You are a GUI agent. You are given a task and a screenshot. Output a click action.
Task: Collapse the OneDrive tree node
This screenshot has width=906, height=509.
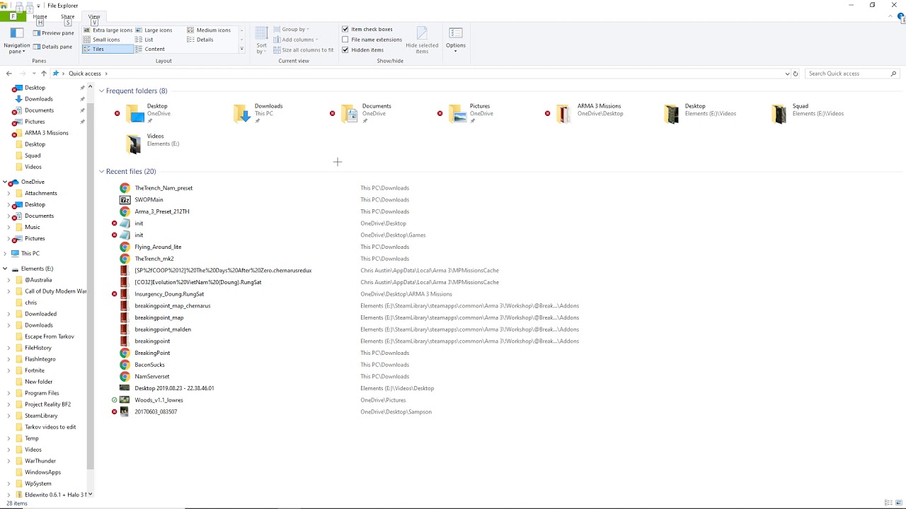(x=5, y=182)
